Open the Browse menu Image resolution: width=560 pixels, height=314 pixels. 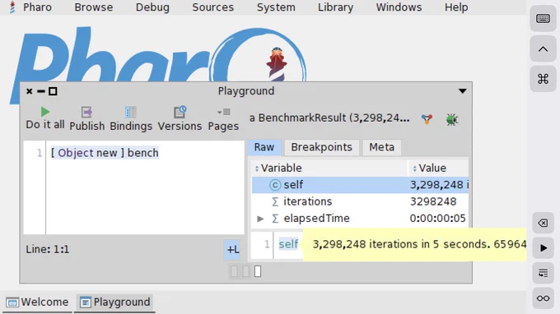pos(94,7)
